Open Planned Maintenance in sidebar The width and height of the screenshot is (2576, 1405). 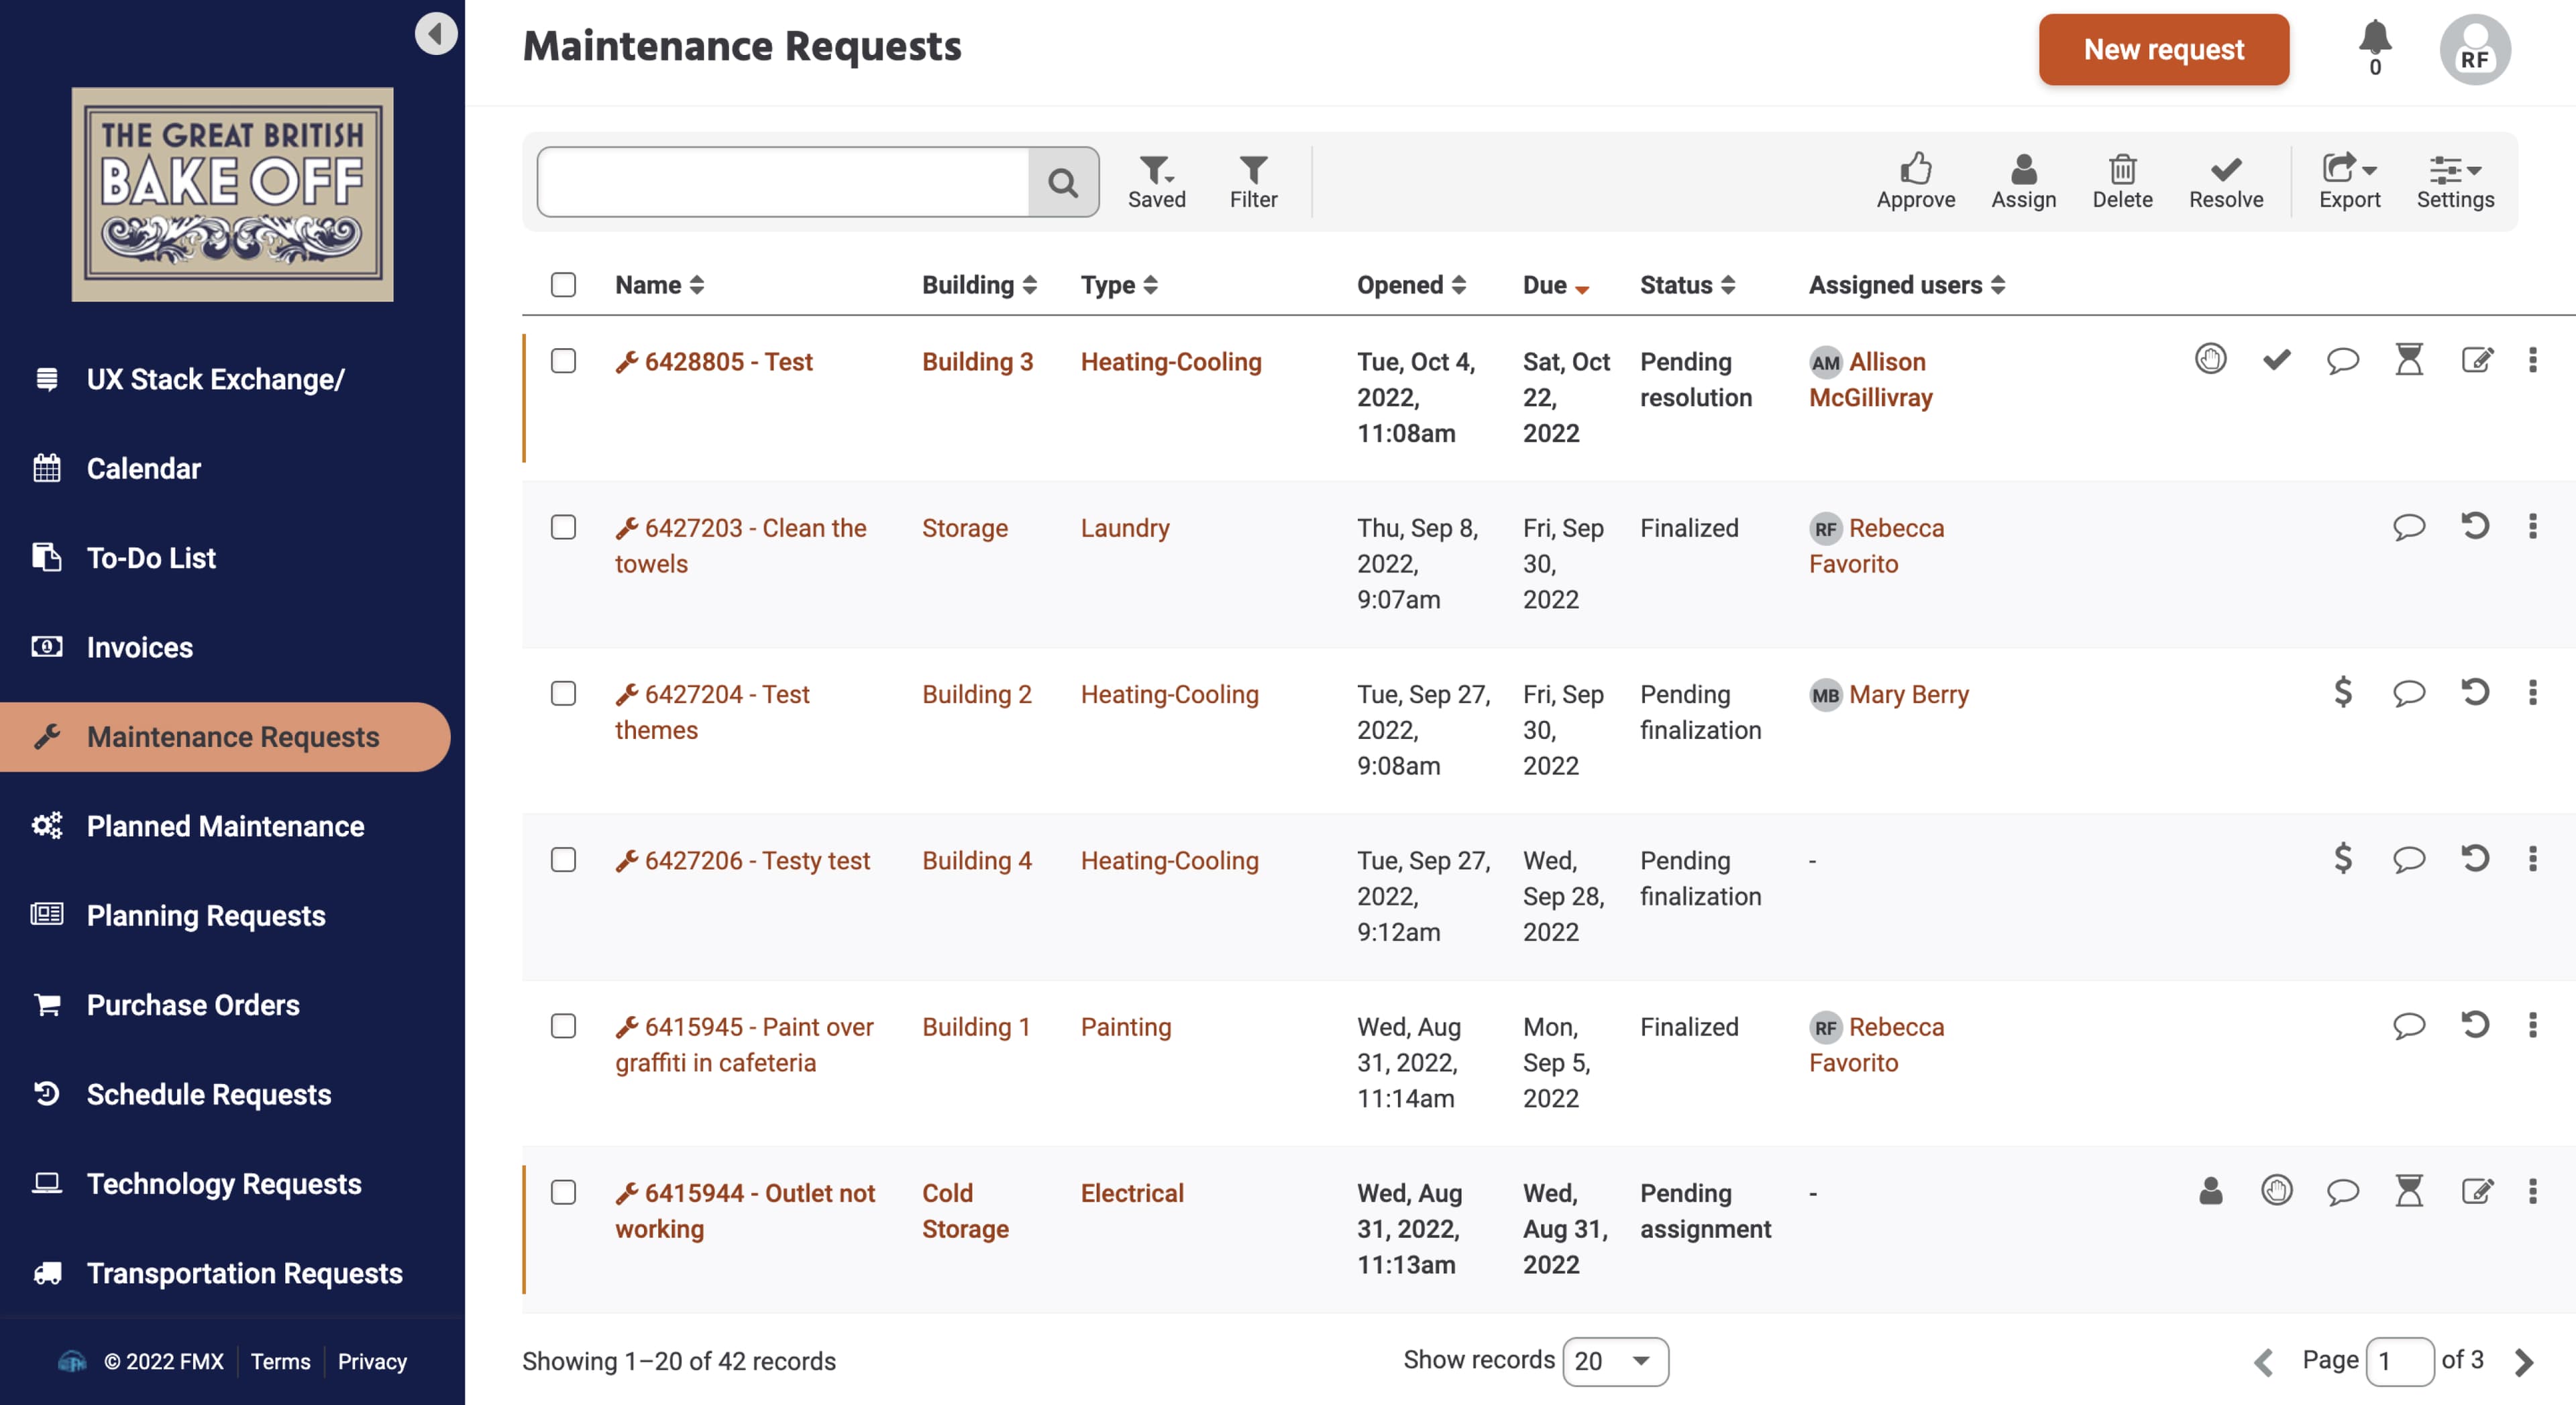[x=225, y=826]
